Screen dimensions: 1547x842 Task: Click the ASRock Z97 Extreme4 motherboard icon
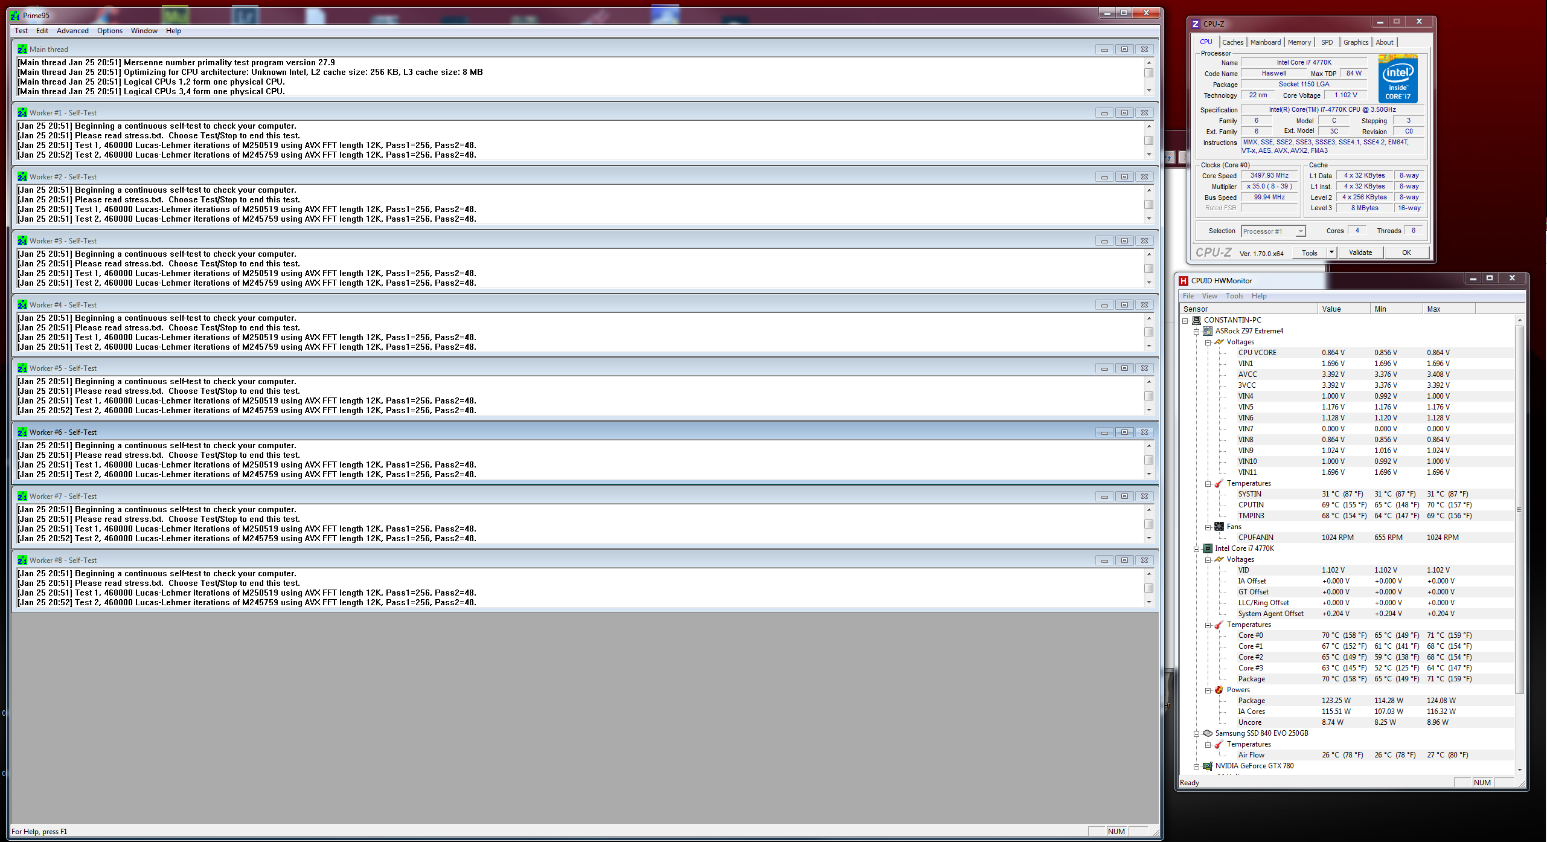tap(1208, 331)
